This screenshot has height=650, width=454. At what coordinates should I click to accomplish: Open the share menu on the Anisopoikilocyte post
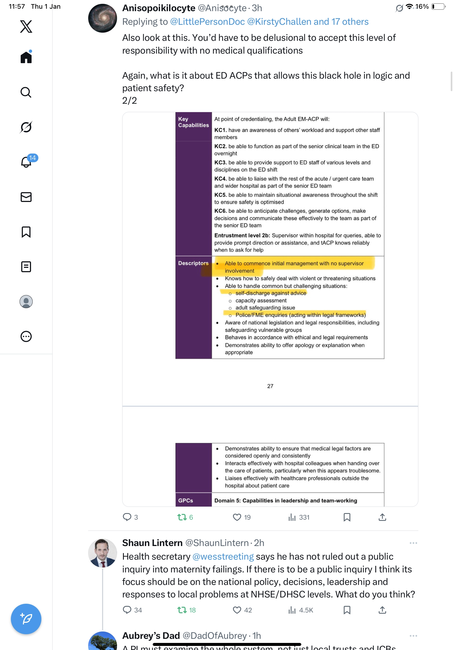coord(382,517)
